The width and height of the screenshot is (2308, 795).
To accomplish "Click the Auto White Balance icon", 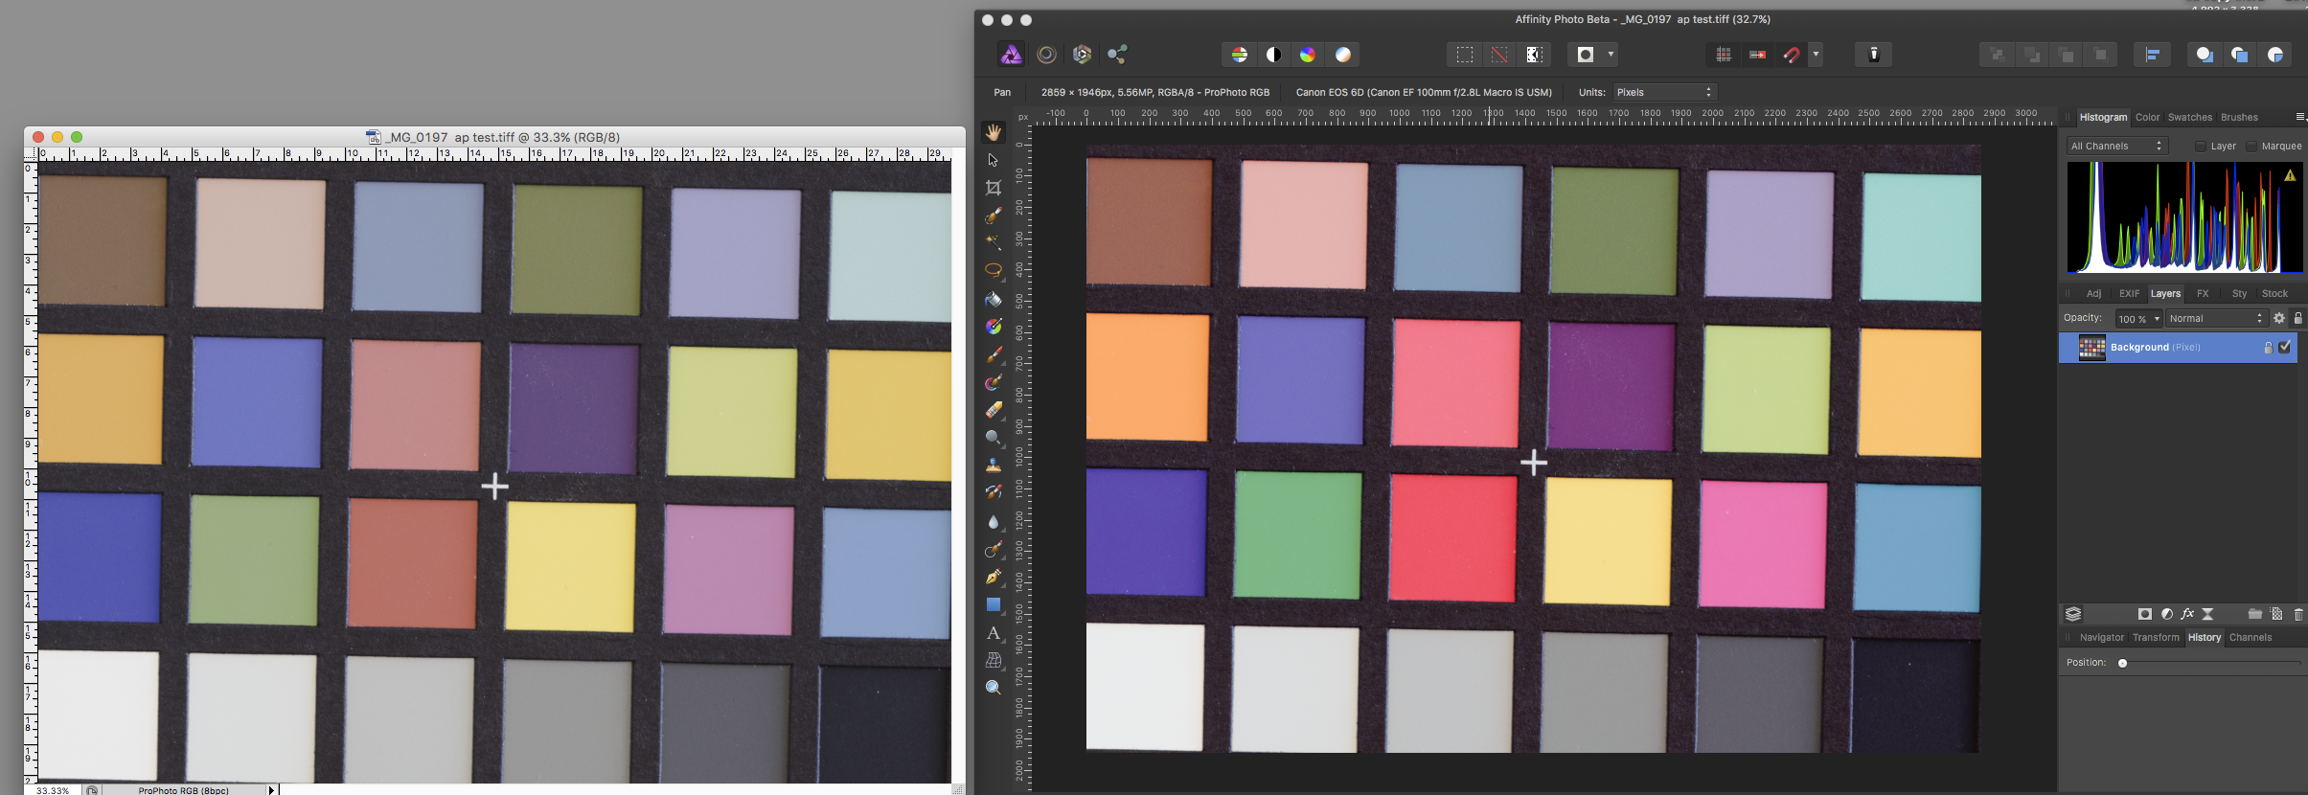I will [x=1342, y=55].
